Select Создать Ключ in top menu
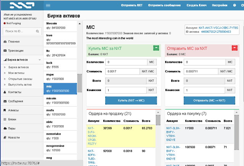 tap(197, 5)
